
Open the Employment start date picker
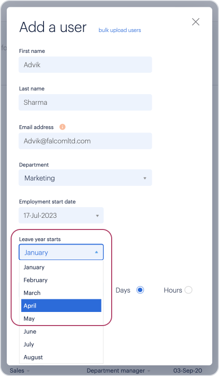coord(61,215)
